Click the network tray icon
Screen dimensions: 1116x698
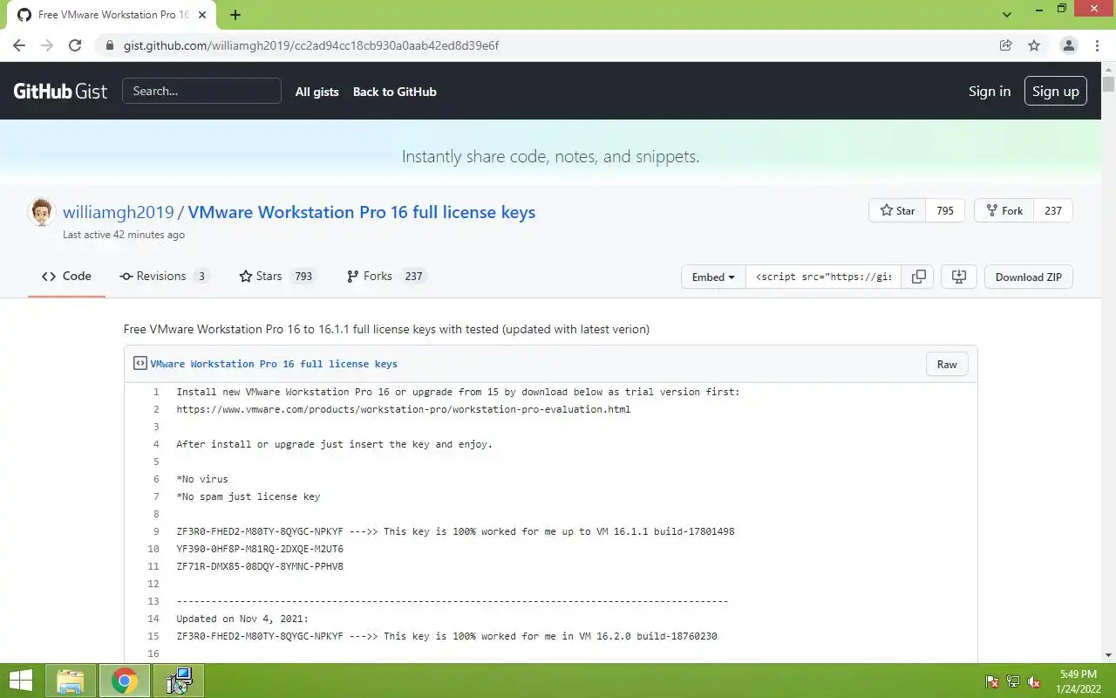coord(1013,681)
